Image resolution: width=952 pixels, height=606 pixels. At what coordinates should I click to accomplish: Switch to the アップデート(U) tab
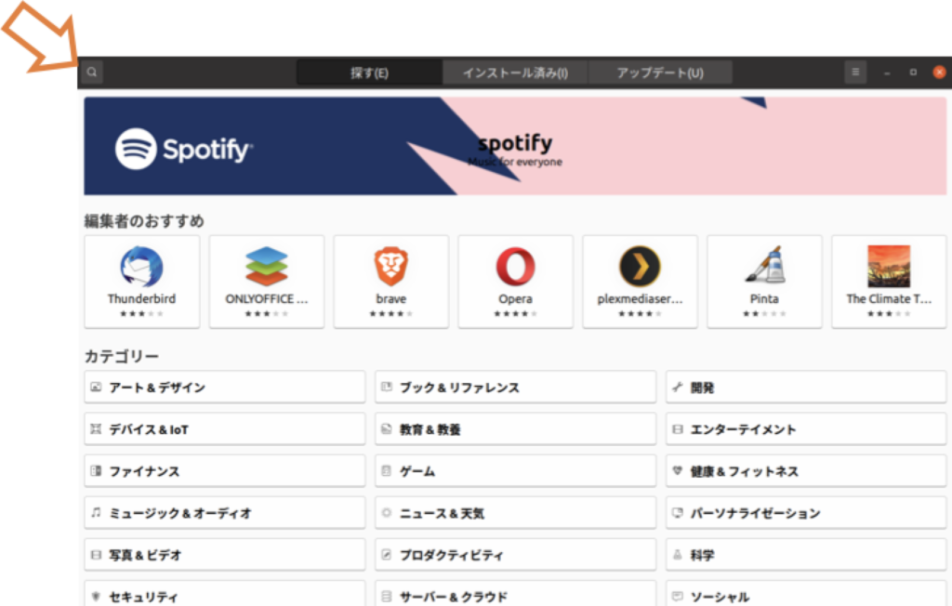(660, 72)
